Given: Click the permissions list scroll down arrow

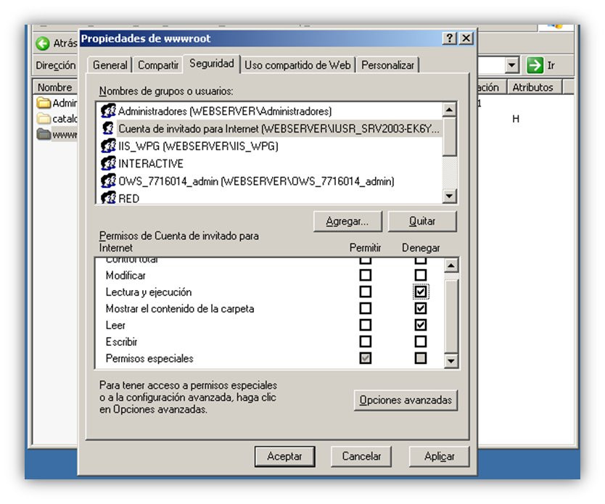Looking at the screenshot, I should click(451, 361).
